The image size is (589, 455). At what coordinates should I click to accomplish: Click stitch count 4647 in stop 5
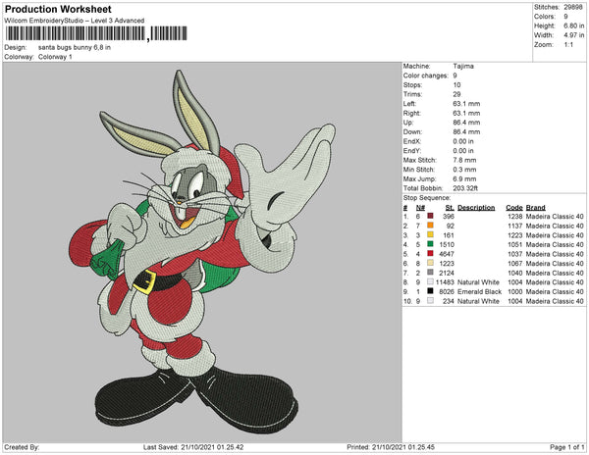click(447, 254)
